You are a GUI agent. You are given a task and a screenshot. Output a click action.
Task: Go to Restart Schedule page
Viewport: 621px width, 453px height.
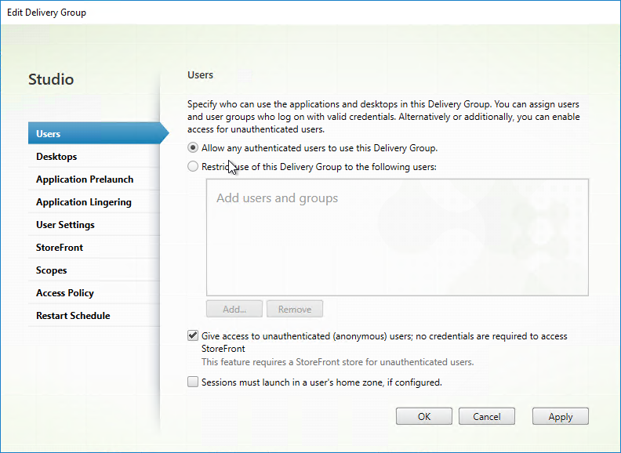pyautogui.click(x=94, y=316)
